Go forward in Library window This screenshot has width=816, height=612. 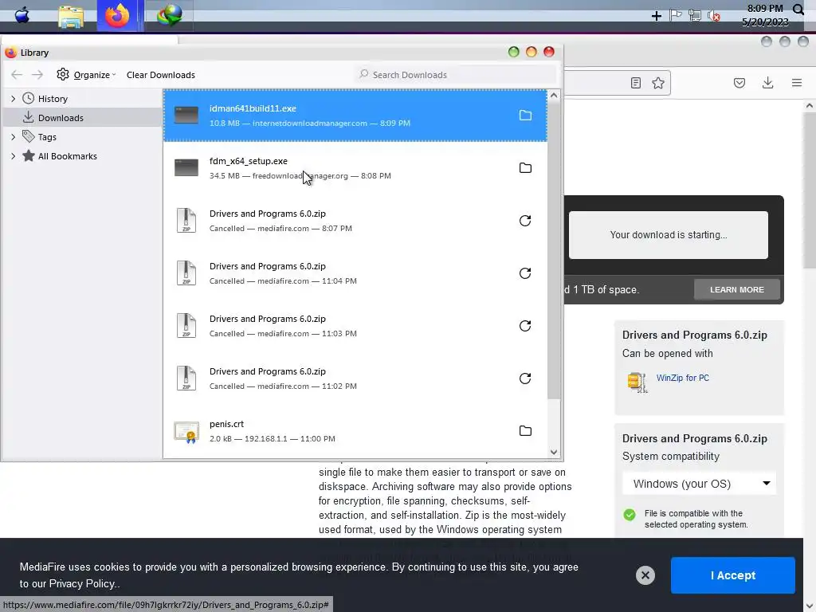click(37, 75)
